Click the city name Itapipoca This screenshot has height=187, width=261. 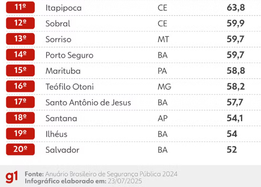(64, 8)
